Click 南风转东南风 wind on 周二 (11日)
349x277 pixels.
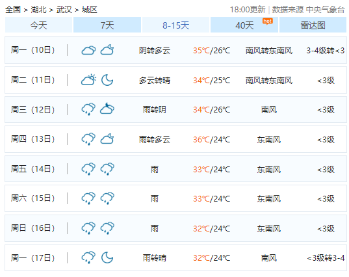pos(269,81)
